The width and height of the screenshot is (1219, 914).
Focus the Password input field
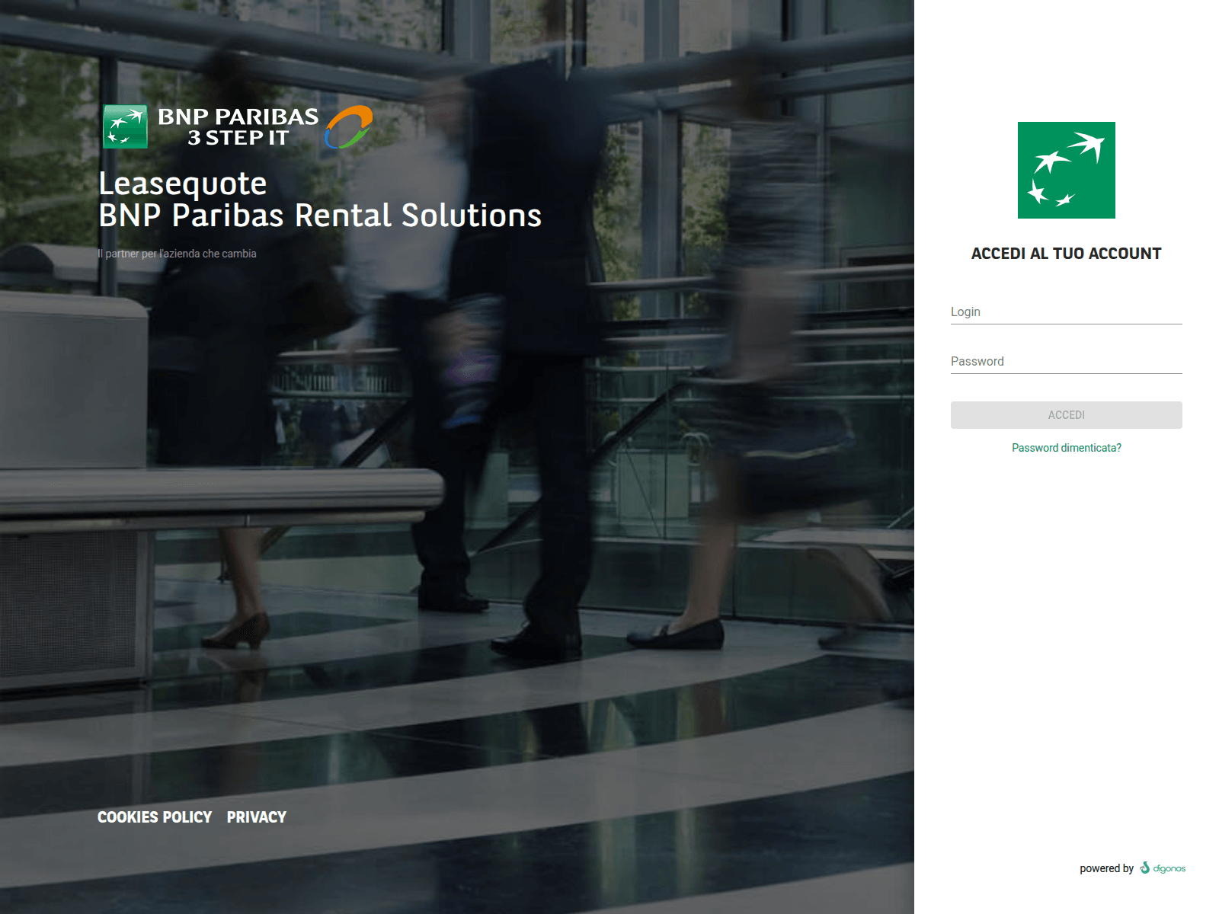1066,362
